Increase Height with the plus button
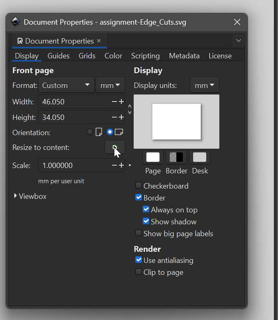This screenshot has height=320, width=278. 121,117
